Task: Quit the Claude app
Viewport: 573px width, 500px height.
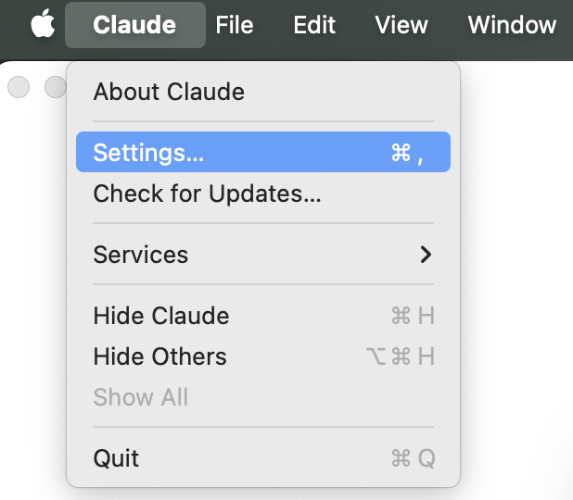Action: pyautogui.click(x=117, y=457)
